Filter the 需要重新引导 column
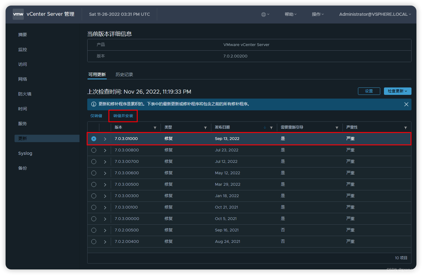The image size is (422, 275). [337, 128]
